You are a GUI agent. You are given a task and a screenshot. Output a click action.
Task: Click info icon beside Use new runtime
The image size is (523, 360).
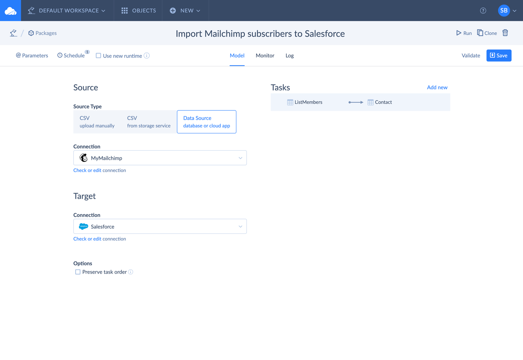pos(147,56)
